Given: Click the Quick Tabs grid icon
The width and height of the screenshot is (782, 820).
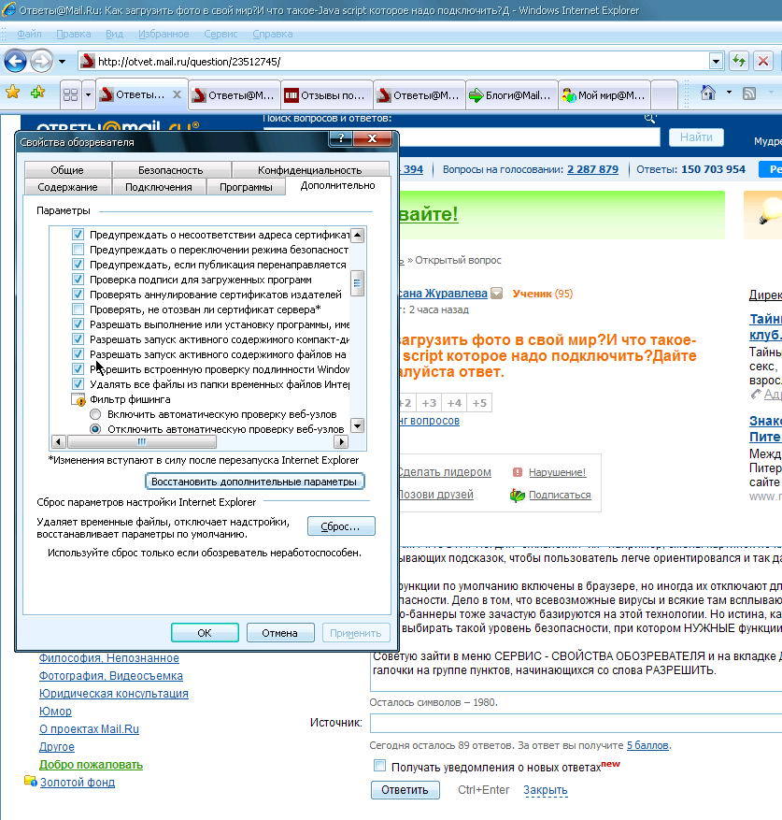Looking at the screenshot, I should coord(70,94).
